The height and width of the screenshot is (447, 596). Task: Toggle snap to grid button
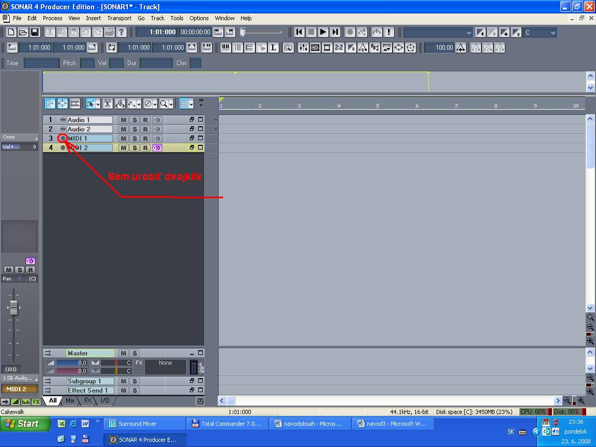tap(184, 103)
